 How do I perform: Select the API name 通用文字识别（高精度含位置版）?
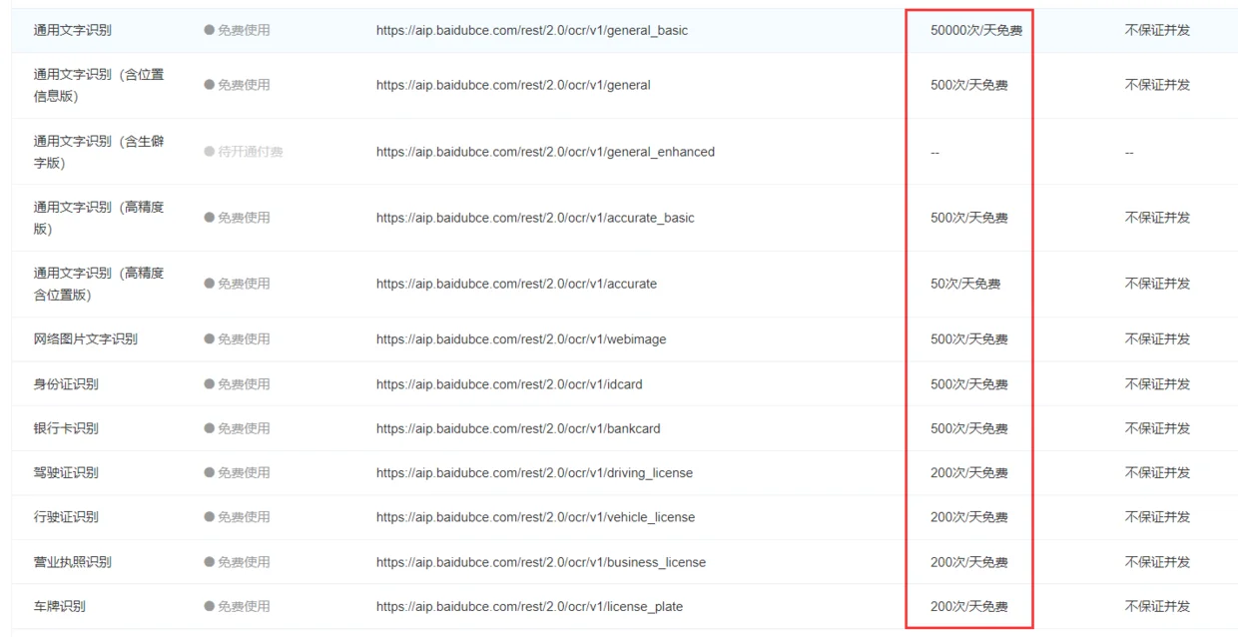99,284
